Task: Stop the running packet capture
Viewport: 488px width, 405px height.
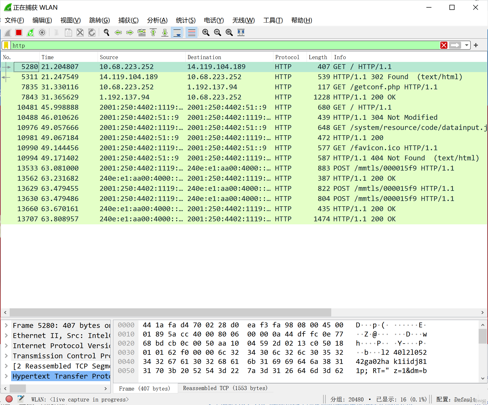Action: (x=19, y=32)
